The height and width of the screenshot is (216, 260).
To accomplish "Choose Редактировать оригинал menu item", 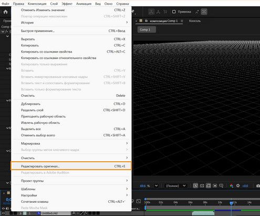I will 71,166.
